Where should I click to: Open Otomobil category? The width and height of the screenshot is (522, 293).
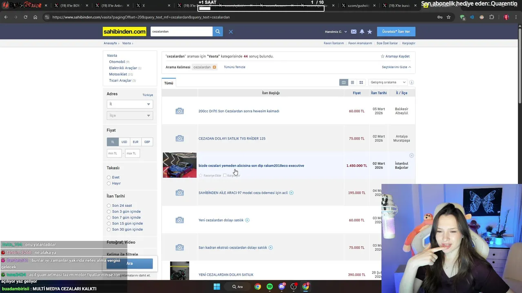(x=117, y=62)
